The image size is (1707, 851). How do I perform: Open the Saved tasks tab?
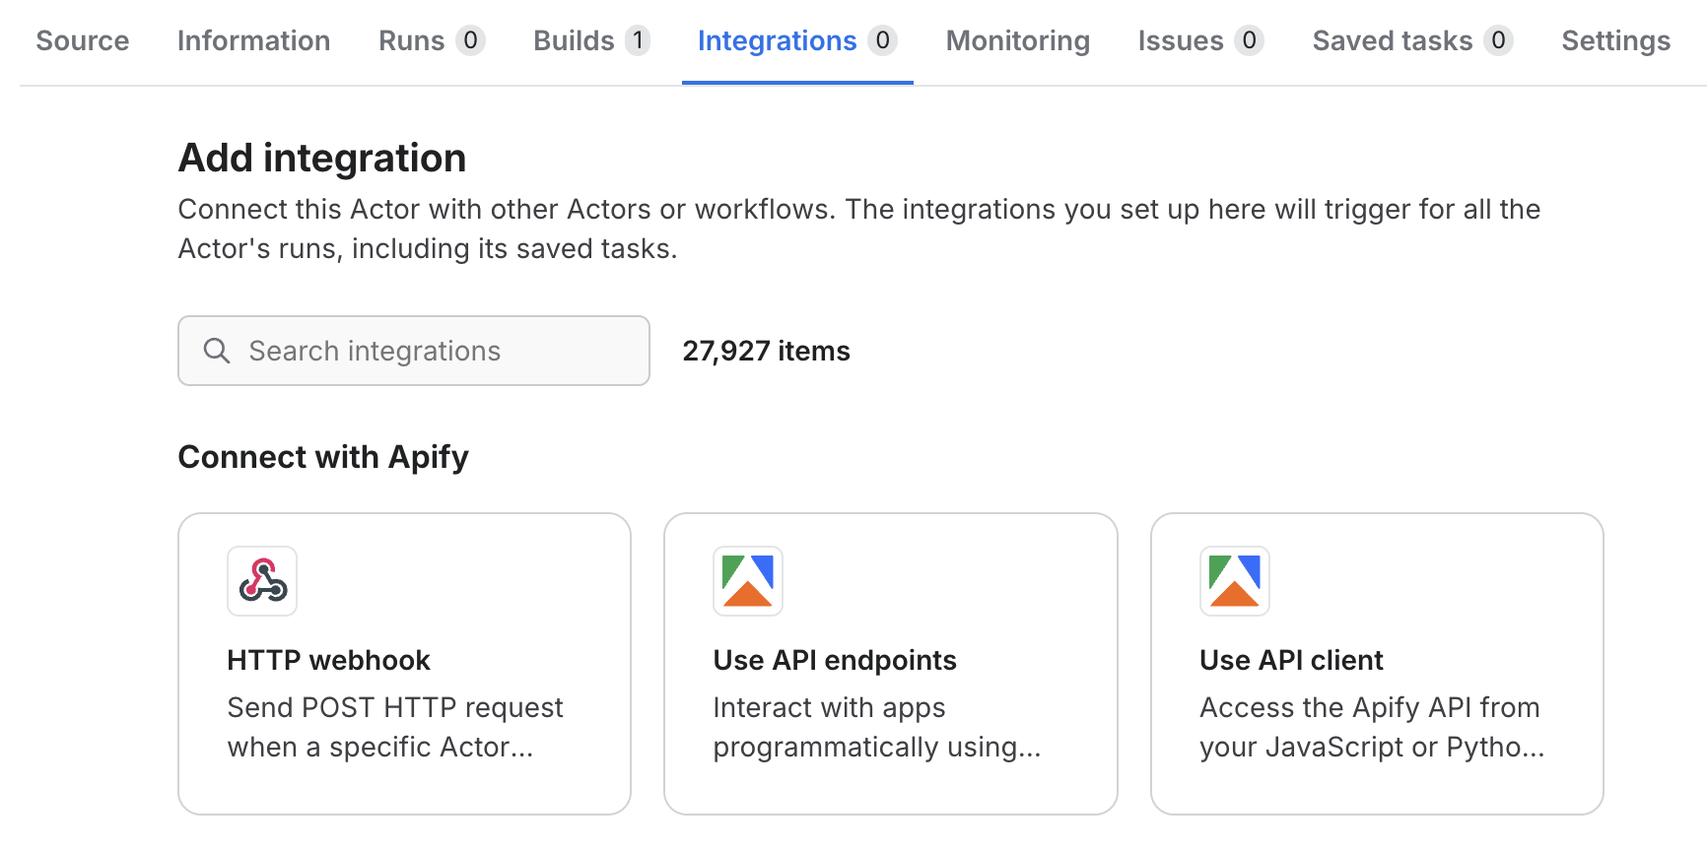[x=1412, y=40]
